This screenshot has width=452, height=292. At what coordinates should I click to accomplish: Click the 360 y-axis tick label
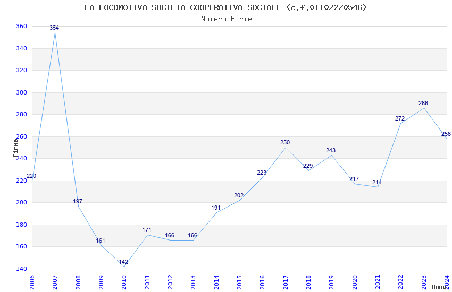(22, 26)
